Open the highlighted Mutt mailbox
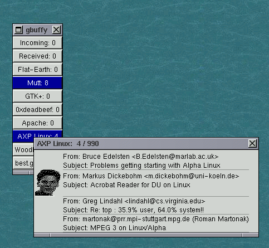 pyautogui.click(x=37, y=83)
